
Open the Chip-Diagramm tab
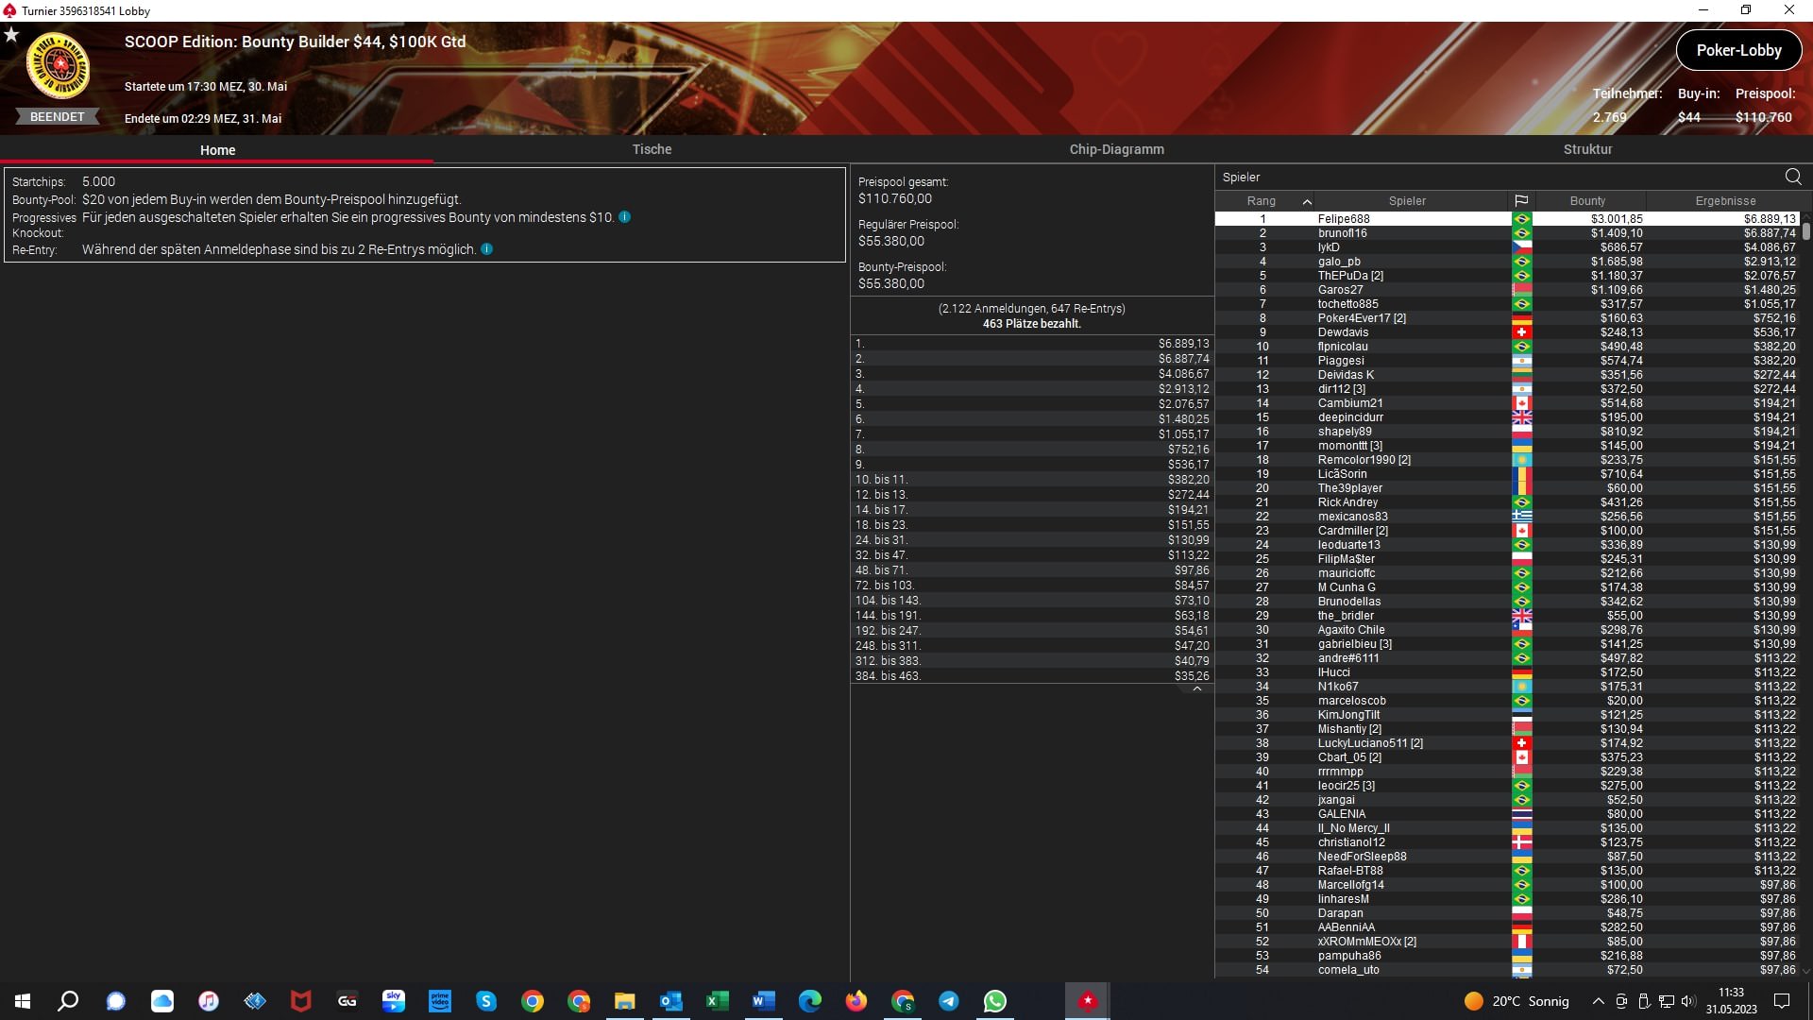point(1116,149)
